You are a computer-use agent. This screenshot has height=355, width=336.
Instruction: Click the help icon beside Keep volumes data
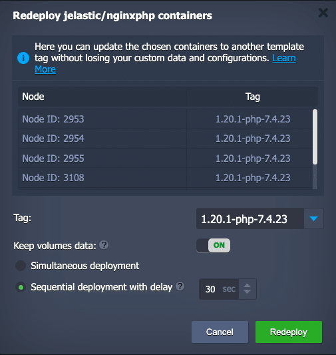pos(104,245)
